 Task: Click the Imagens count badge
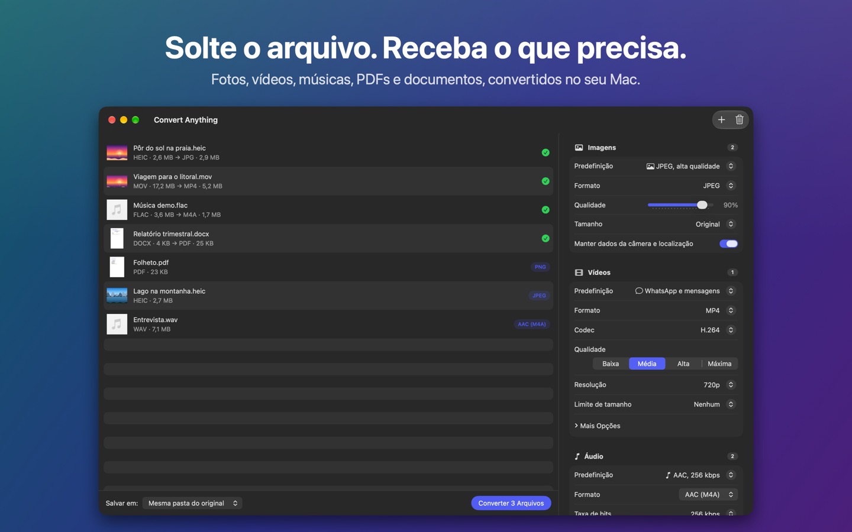(732, 148)
